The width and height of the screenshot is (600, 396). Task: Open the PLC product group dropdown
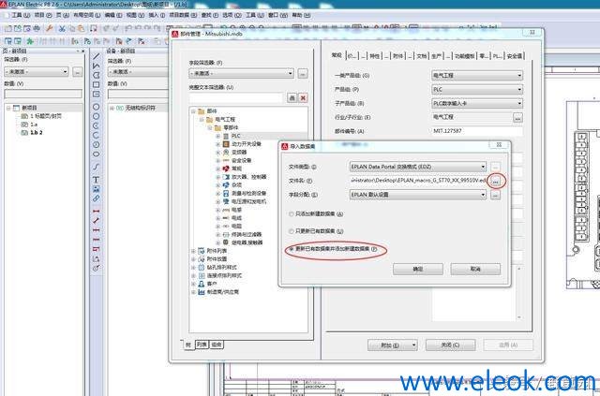477,90
